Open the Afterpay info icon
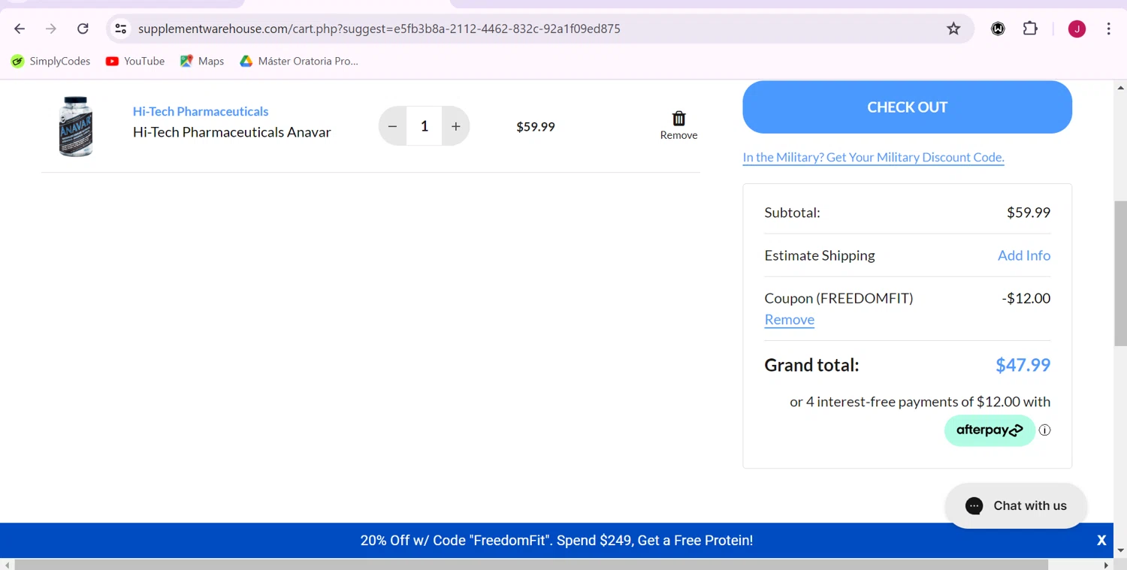1127x570 pixels. click(1044, 430)
